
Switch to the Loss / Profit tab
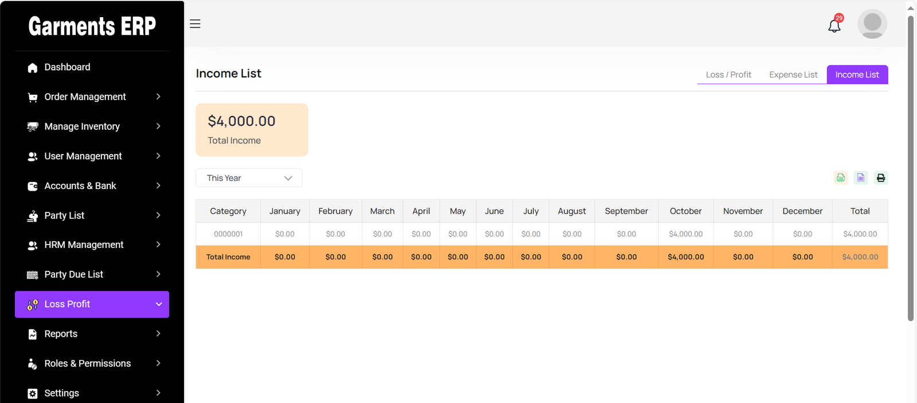click(x=728, y=75)
